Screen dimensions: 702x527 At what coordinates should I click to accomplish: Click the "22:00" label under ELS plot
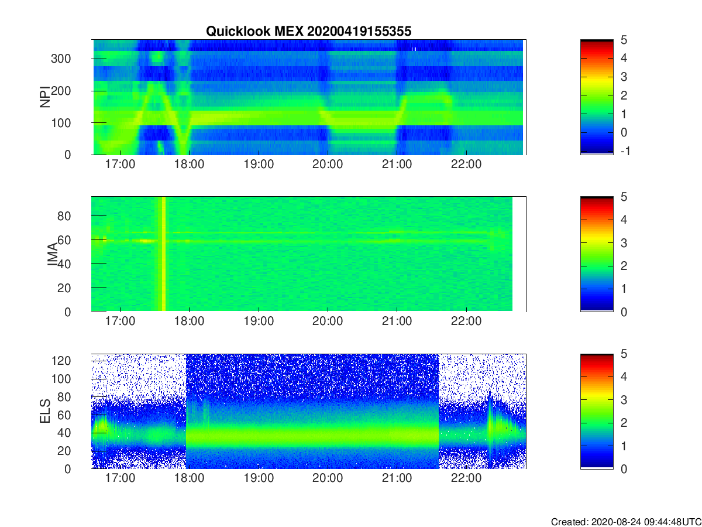pos(466,478)
